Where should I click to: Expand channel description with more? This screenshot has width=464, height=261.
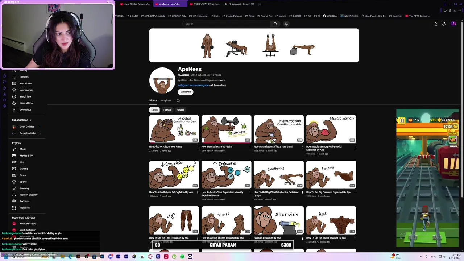pyautogui.click(x=221, y=80)
